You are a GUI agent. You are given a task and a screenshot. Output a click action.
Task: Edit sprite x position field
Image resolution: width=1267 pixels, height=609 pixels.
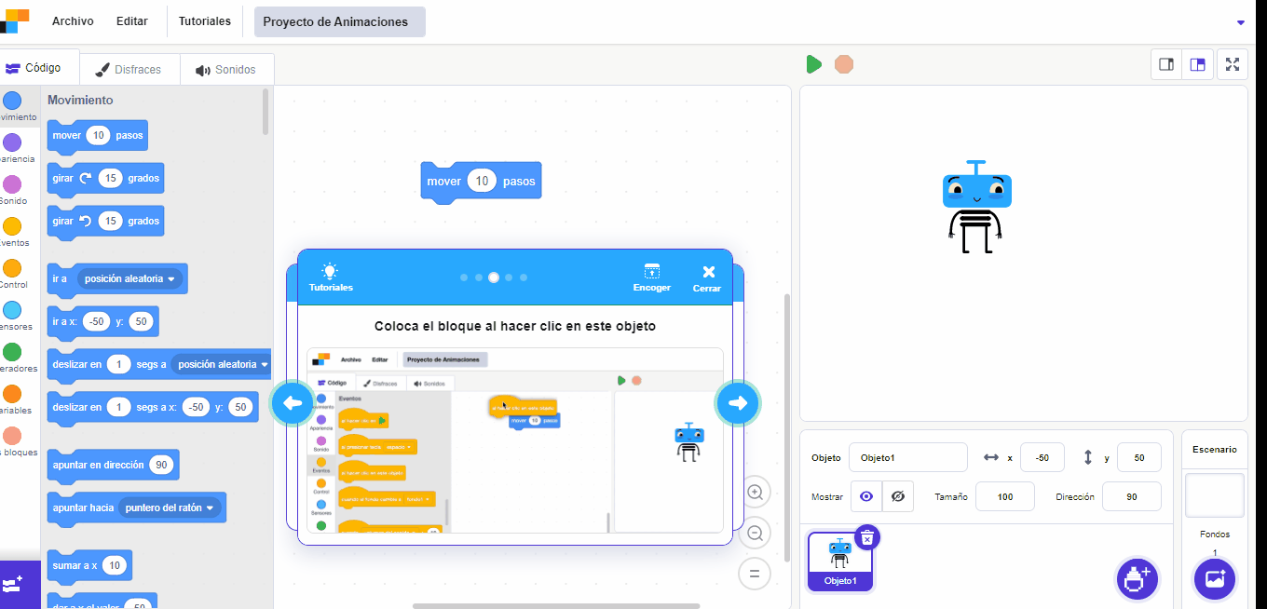(1042, 457)
